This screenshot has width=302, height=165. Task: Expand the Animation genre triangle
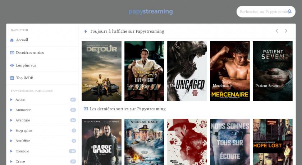pyautogui.click(x=11, y=110)
